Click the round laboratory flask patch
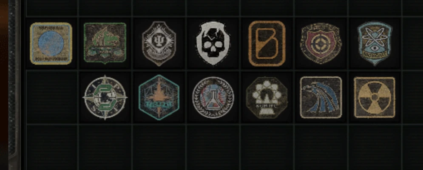Screen dimensions: 423x170 (213, 97)
